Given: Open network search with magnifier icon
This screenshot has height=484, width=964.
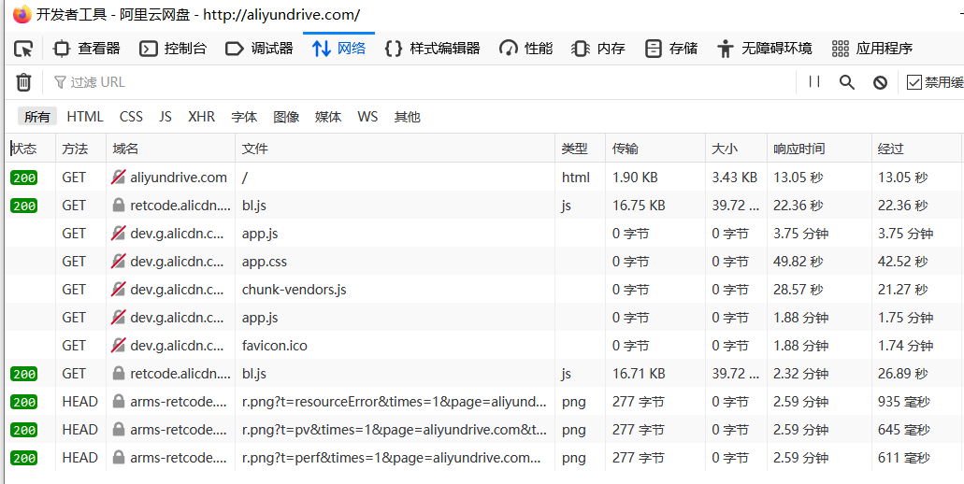Looking at the screenshot, I should coord(847,82).
